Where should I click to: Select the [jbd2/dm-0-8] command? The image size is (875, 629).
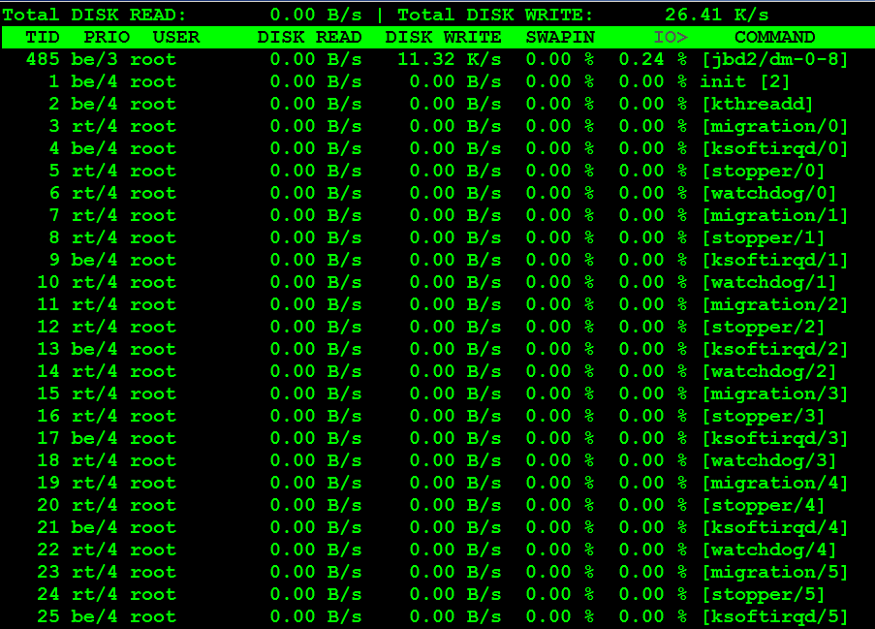tap(775, 59)
